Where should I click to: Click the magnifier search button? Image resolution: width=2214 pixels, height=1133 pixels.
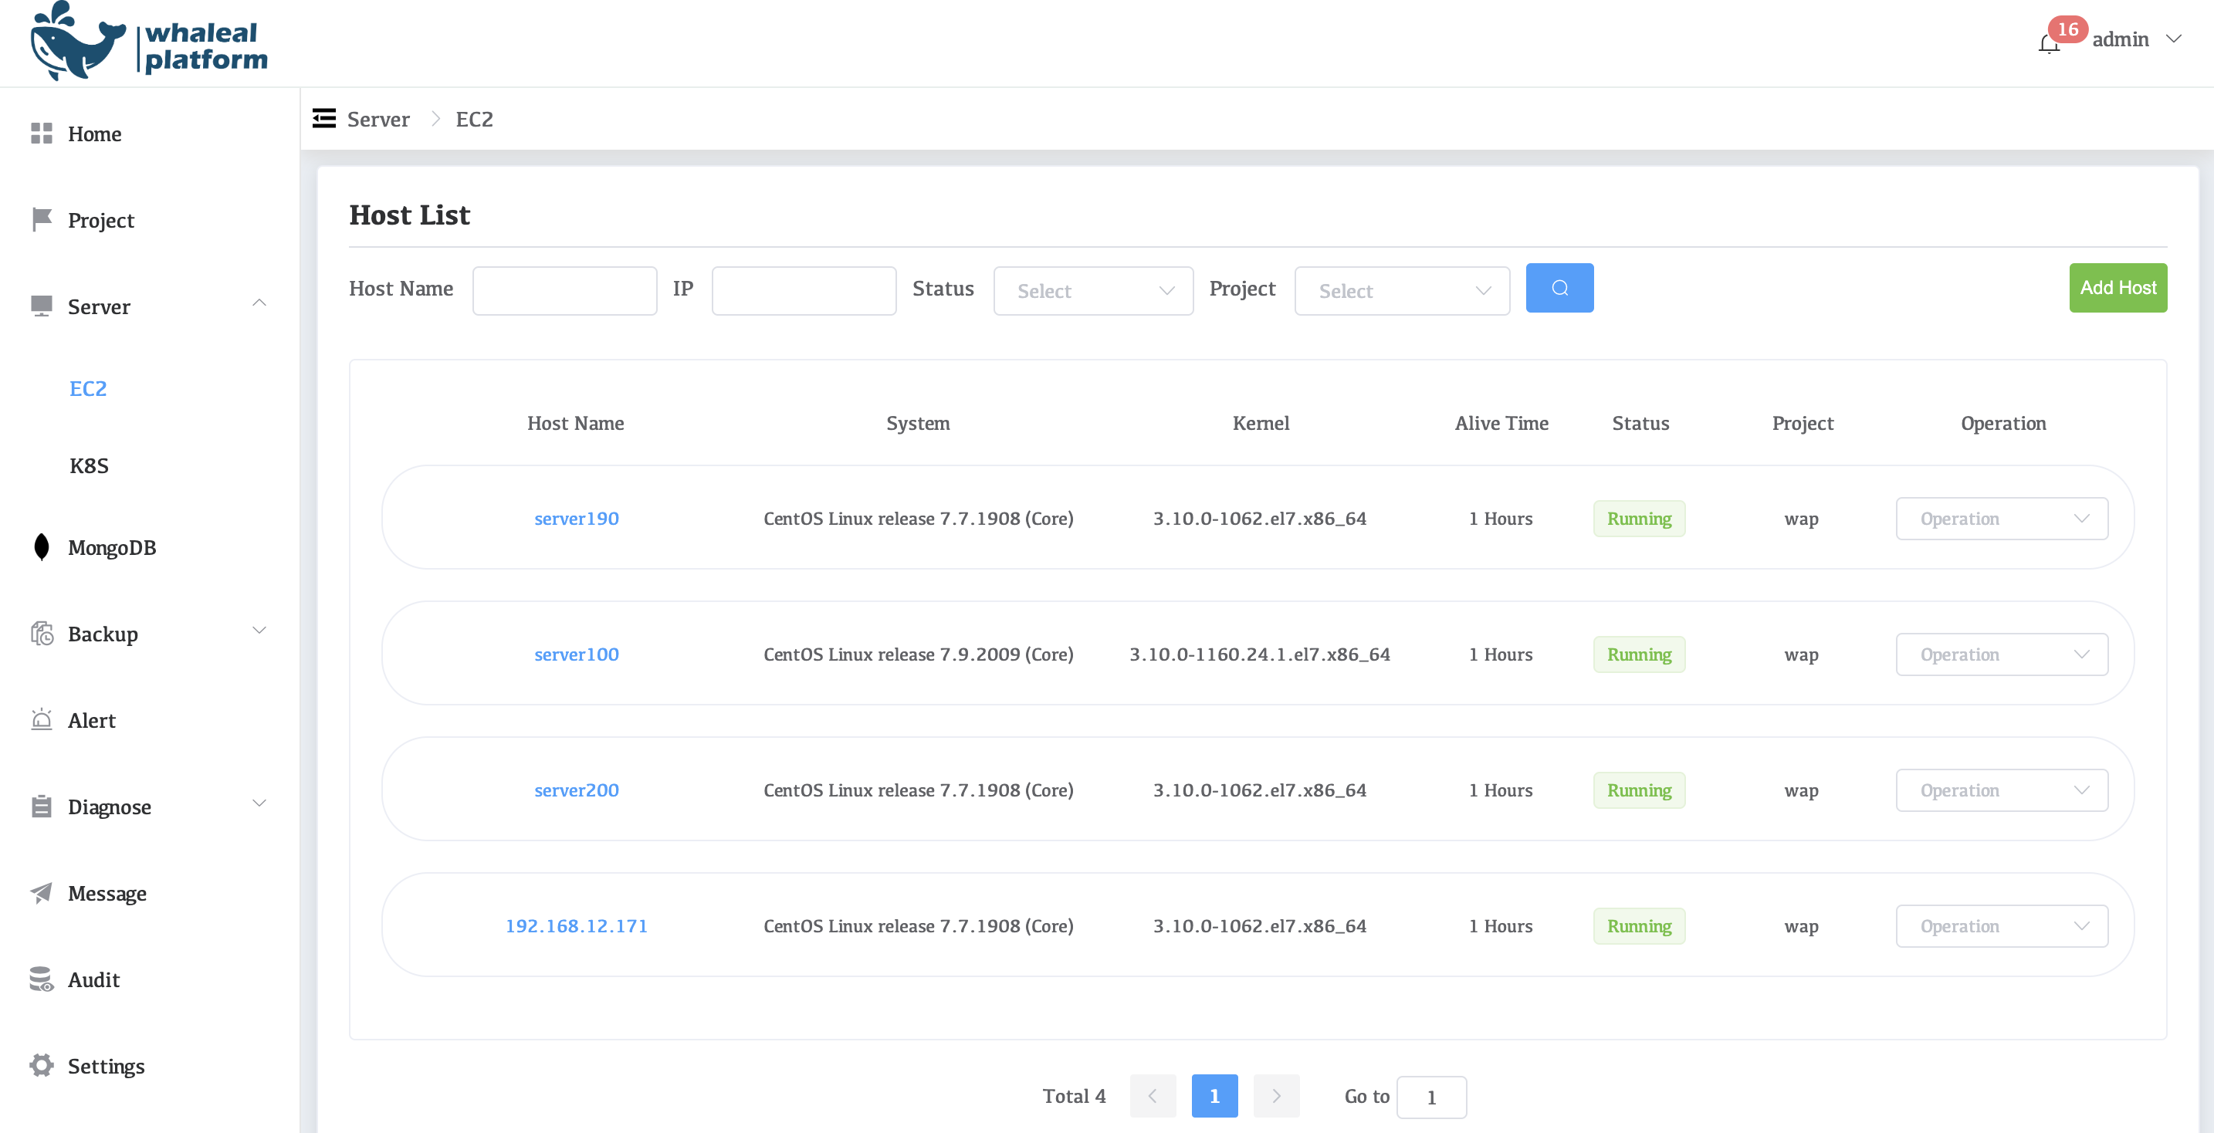point(1559,289)
